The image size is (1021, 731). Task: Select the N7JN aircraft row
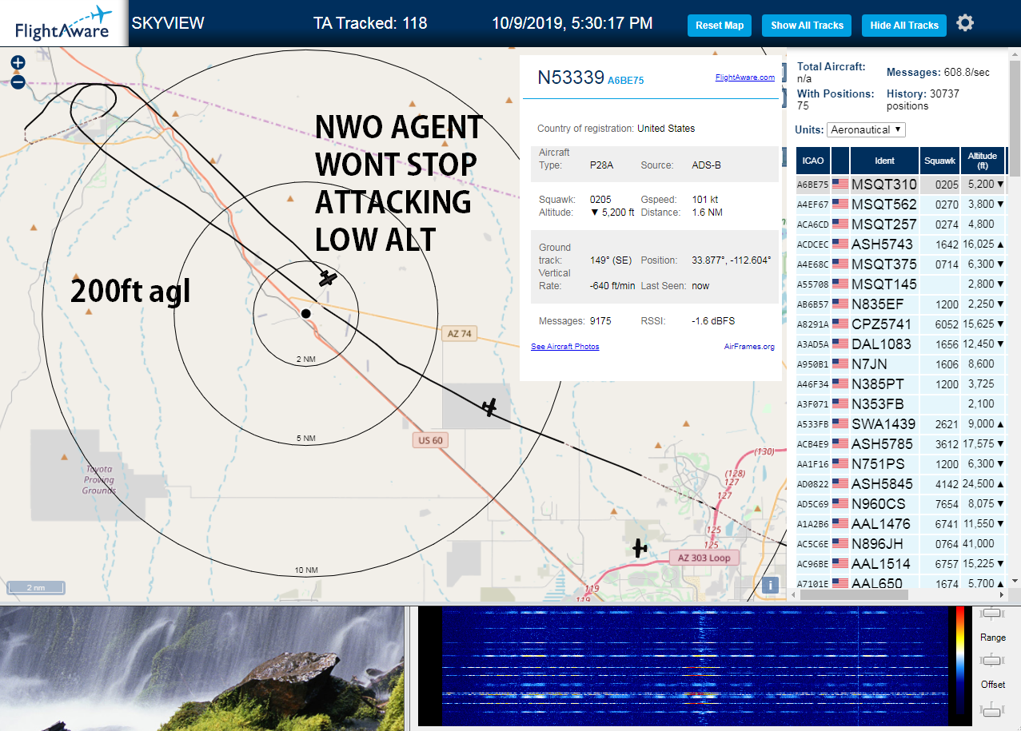(900, 364)
